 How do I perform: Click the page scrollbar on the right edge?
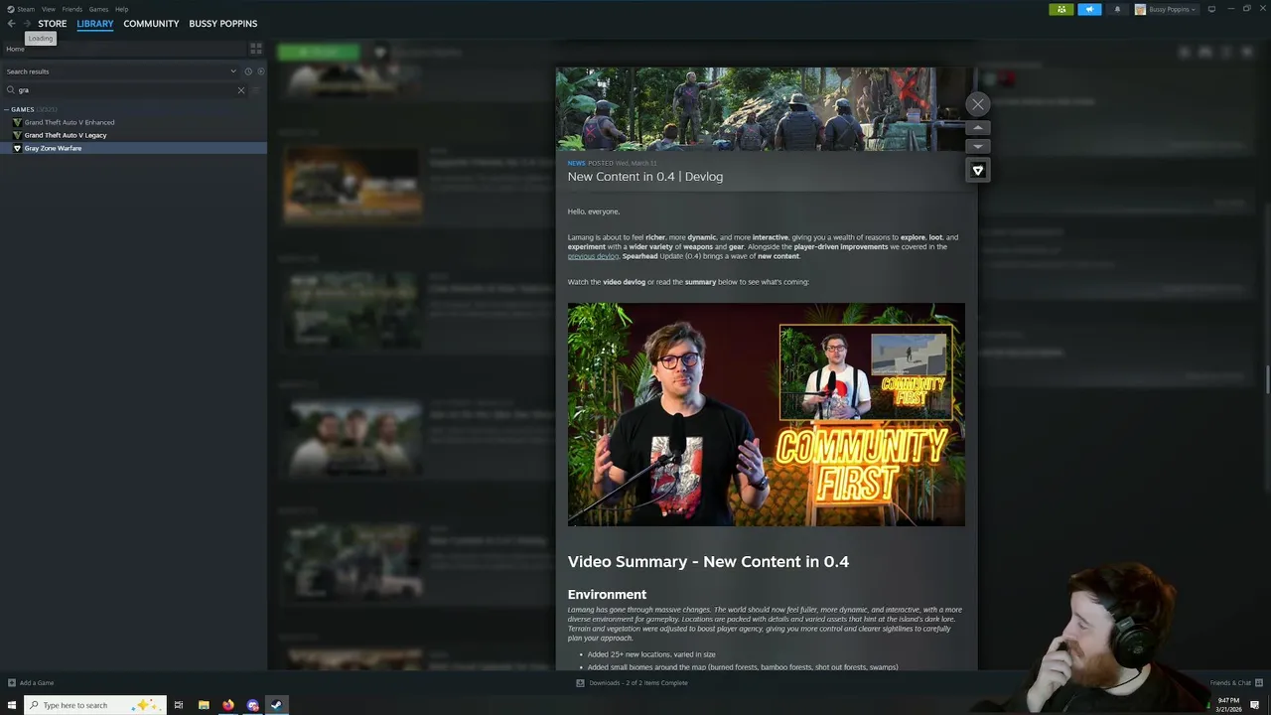click(x=1267, y=380)
